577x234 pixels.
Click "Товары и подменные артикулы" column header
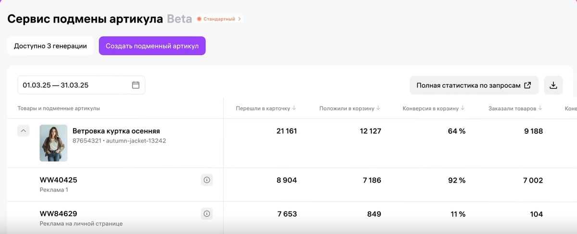59,108
